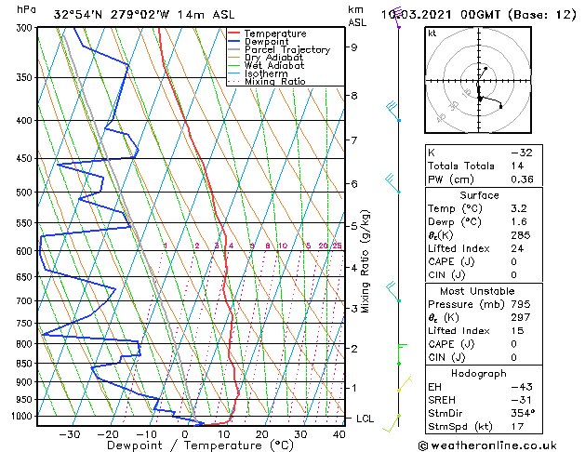Click the LCL label on the right axis

click(366, 419)
